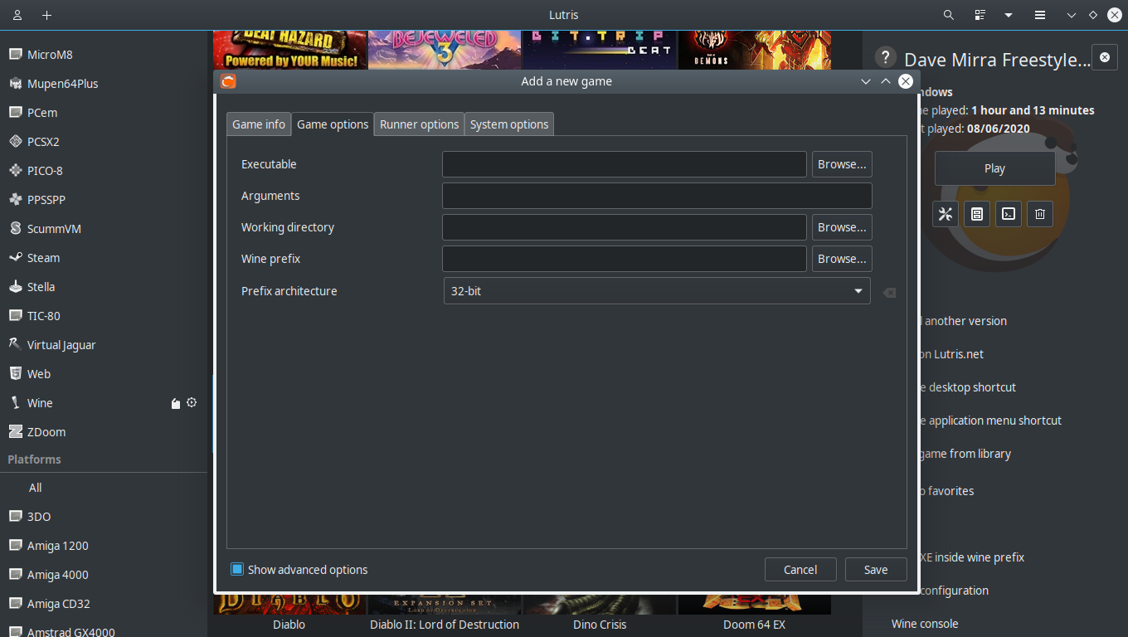The image size is (1128, 637).
Task: Switch to the Game info tab
Action: 259,124
